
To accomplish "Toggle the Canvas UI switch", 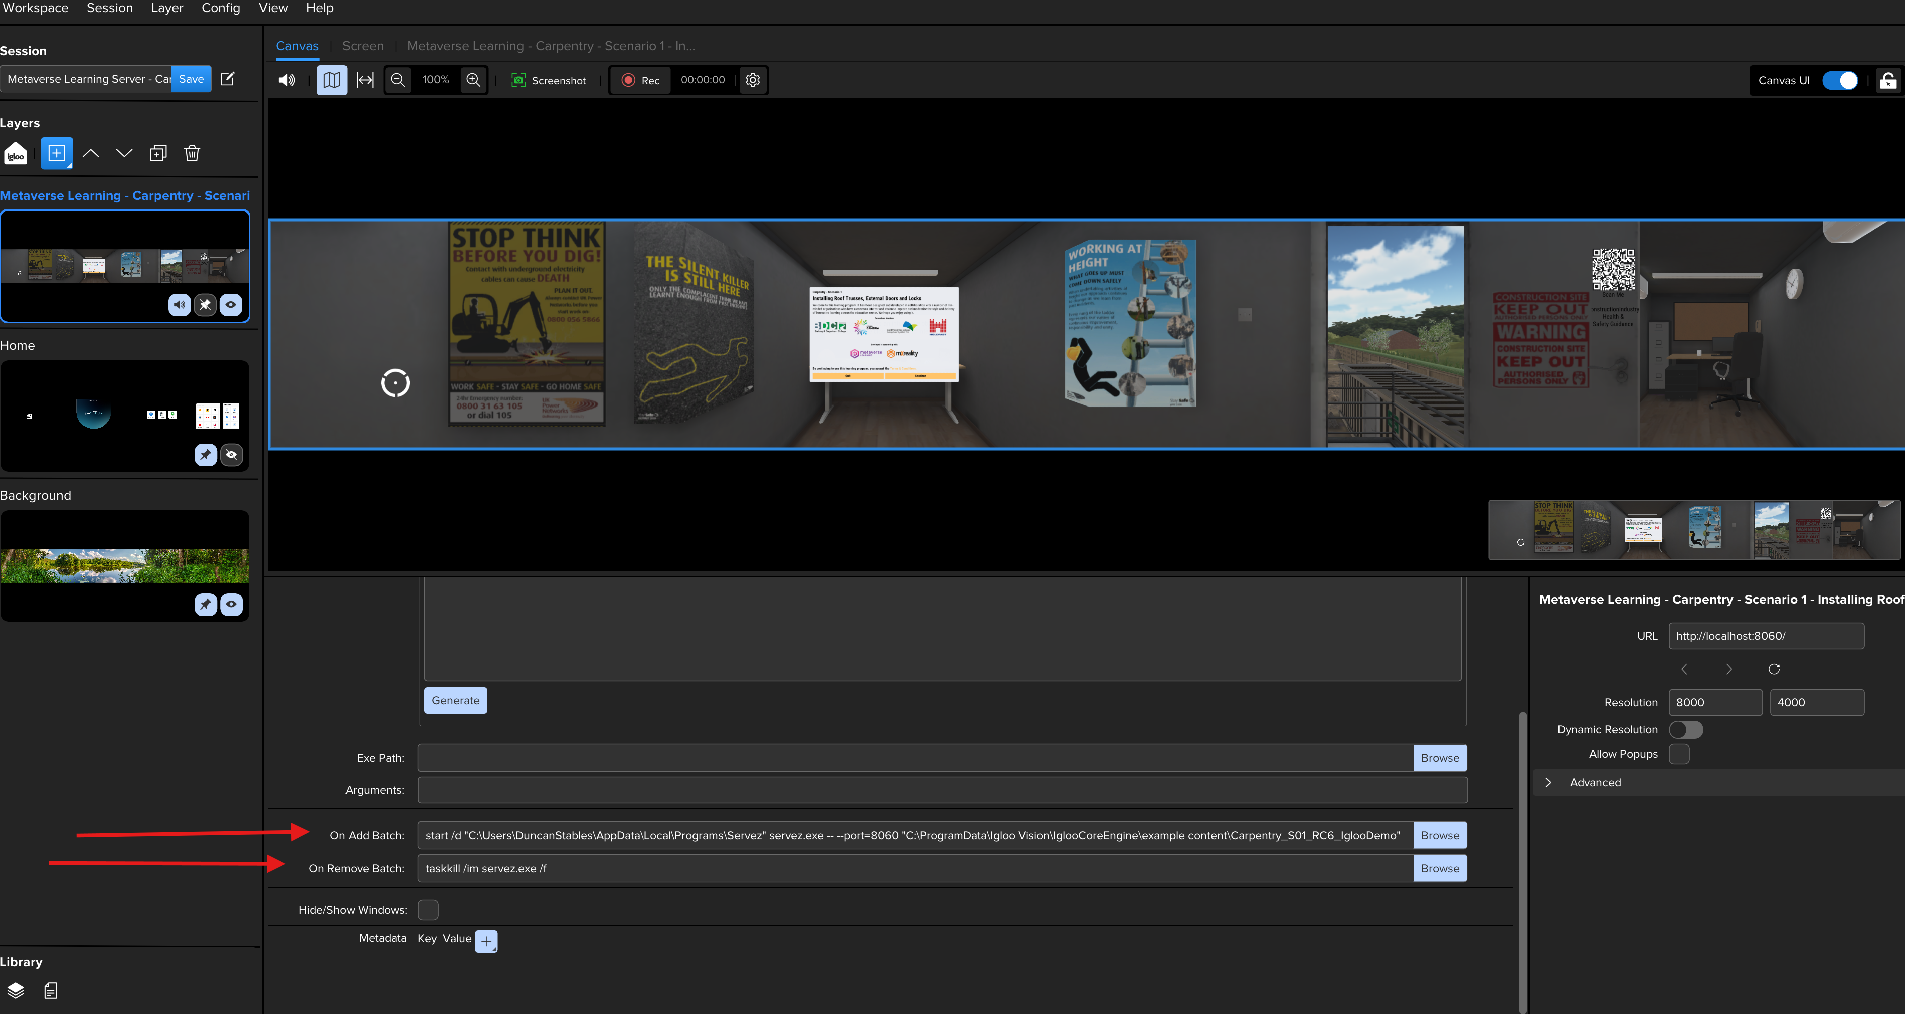I will (1840, 81).
